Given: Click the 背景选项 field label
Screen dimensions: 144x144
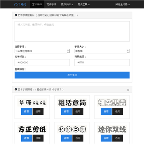Looking at the screenshot, I should coord(80,56).
